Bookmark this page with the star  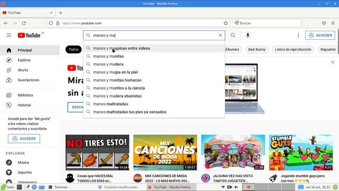pos(226,23)
